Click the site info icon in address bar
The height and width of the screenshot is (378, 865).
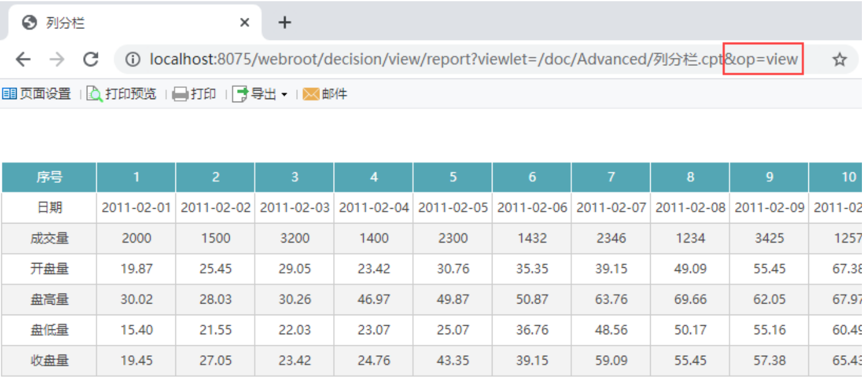132,60
